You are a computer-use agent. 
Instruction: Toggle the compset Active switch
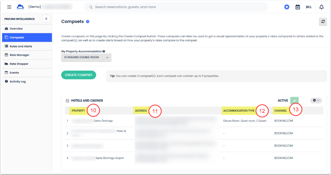pyautogui.click(x=298, y=100)
